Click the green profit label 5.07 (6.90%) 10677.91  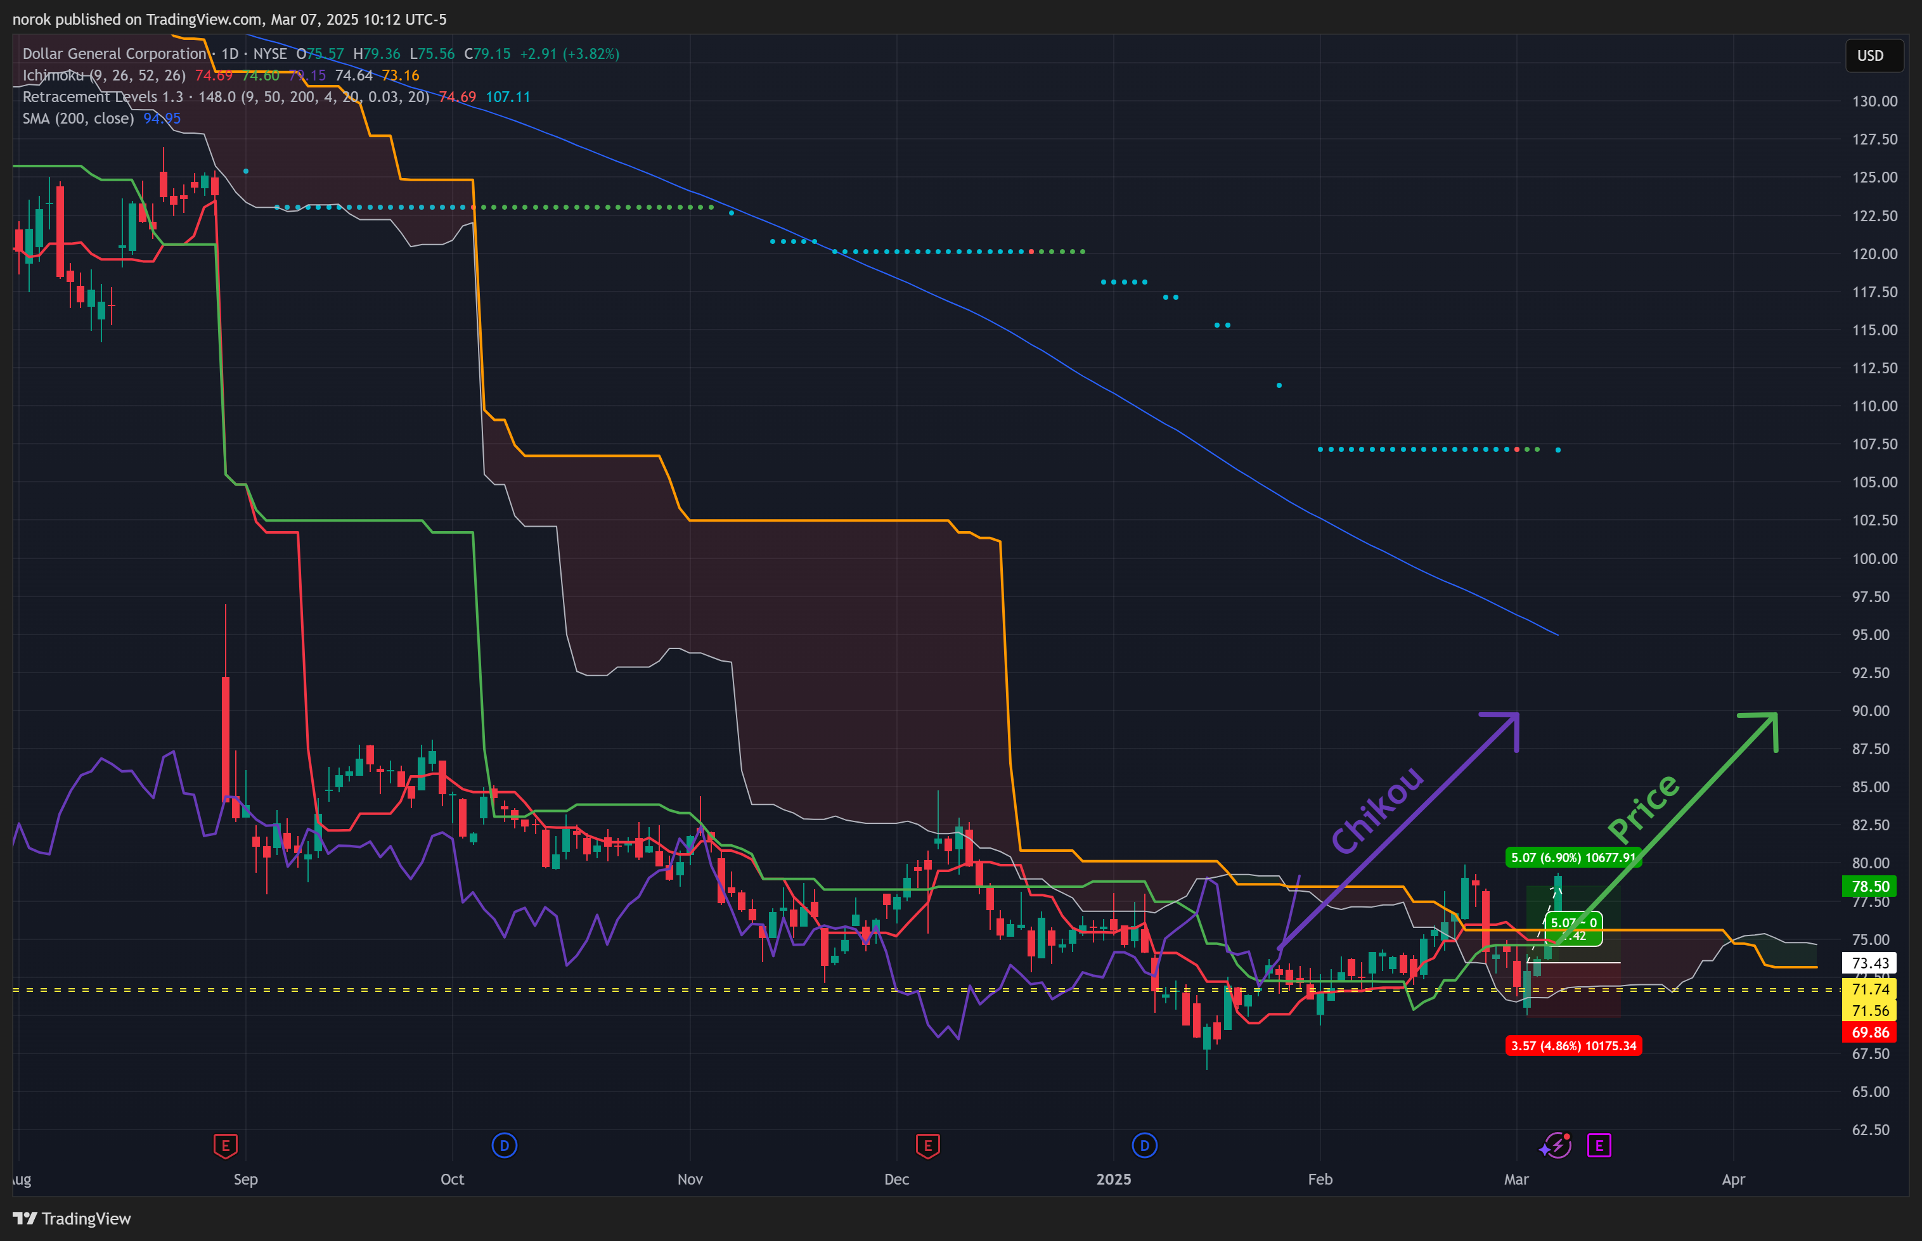(1573, 858)
